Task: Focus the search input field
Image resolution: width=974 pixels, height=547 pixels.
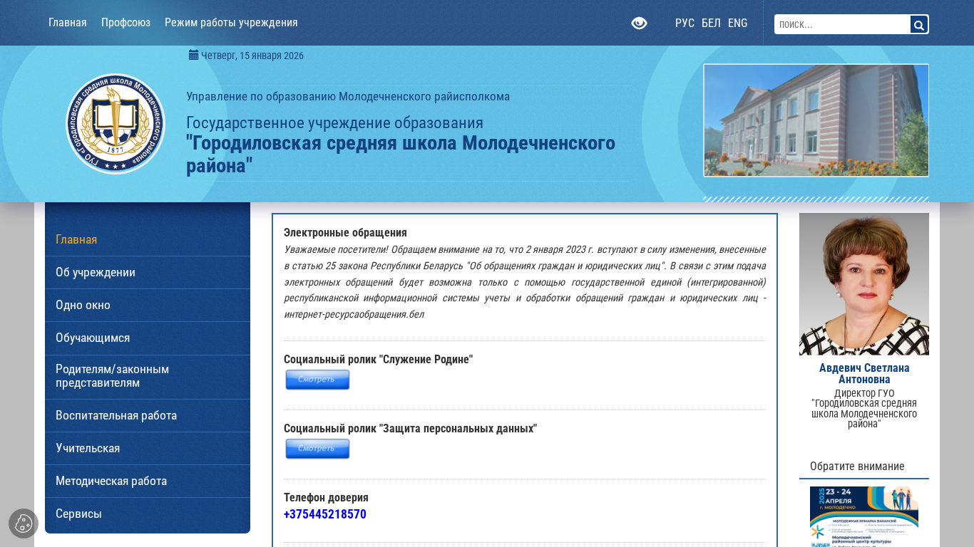Action: coord(842,24)
